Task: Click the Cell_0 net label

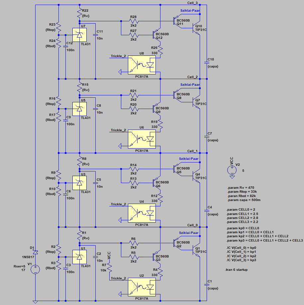Action: pyautogui.click(x=192, y=225)
